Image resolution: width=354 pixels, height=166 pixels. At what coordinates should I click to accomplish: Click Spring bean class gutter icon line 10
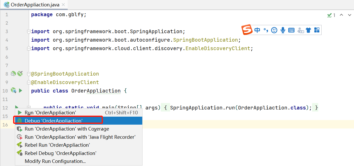pos(14,90)
